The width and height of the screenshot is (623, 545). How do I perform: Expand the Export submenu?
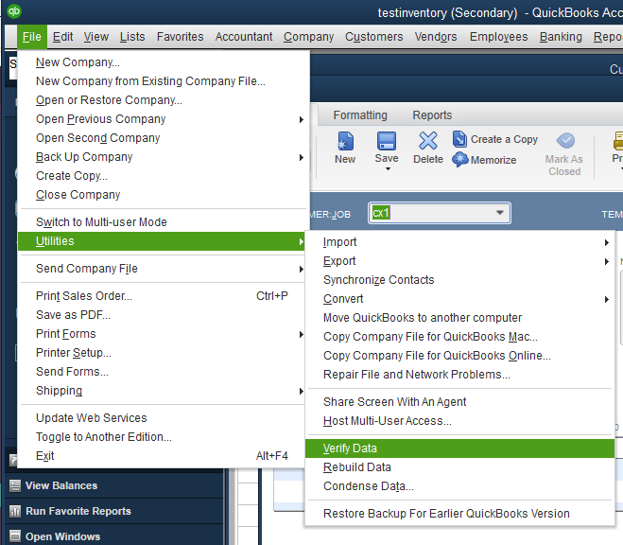tap(606, 261)
